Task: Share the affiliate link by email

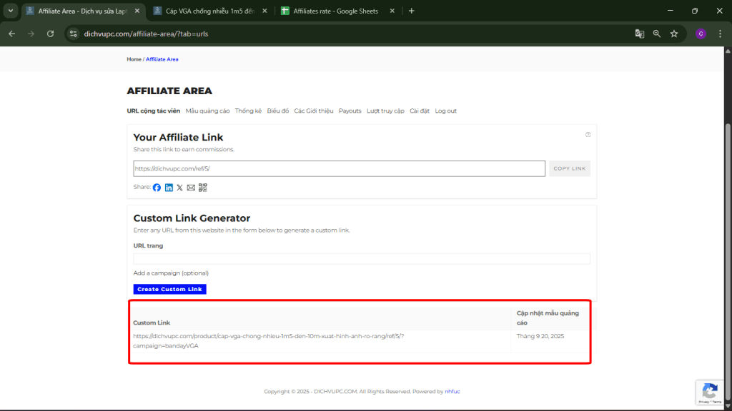Action: point(190,188)
